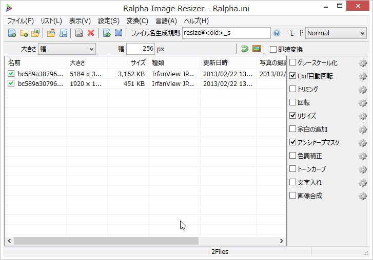This screenshot has width=373, height=260.
Task: Enable the トーンカーブ checkbox
Action: click(x=292, y=169)
